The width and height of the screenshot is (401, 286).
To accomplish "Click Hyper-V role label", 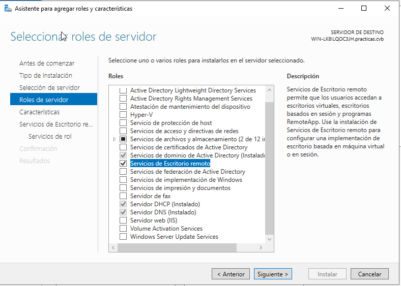I will click(x=141, y=115).
